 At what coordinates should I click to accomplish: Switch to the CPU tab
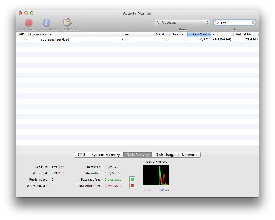[x=81, y=155]
